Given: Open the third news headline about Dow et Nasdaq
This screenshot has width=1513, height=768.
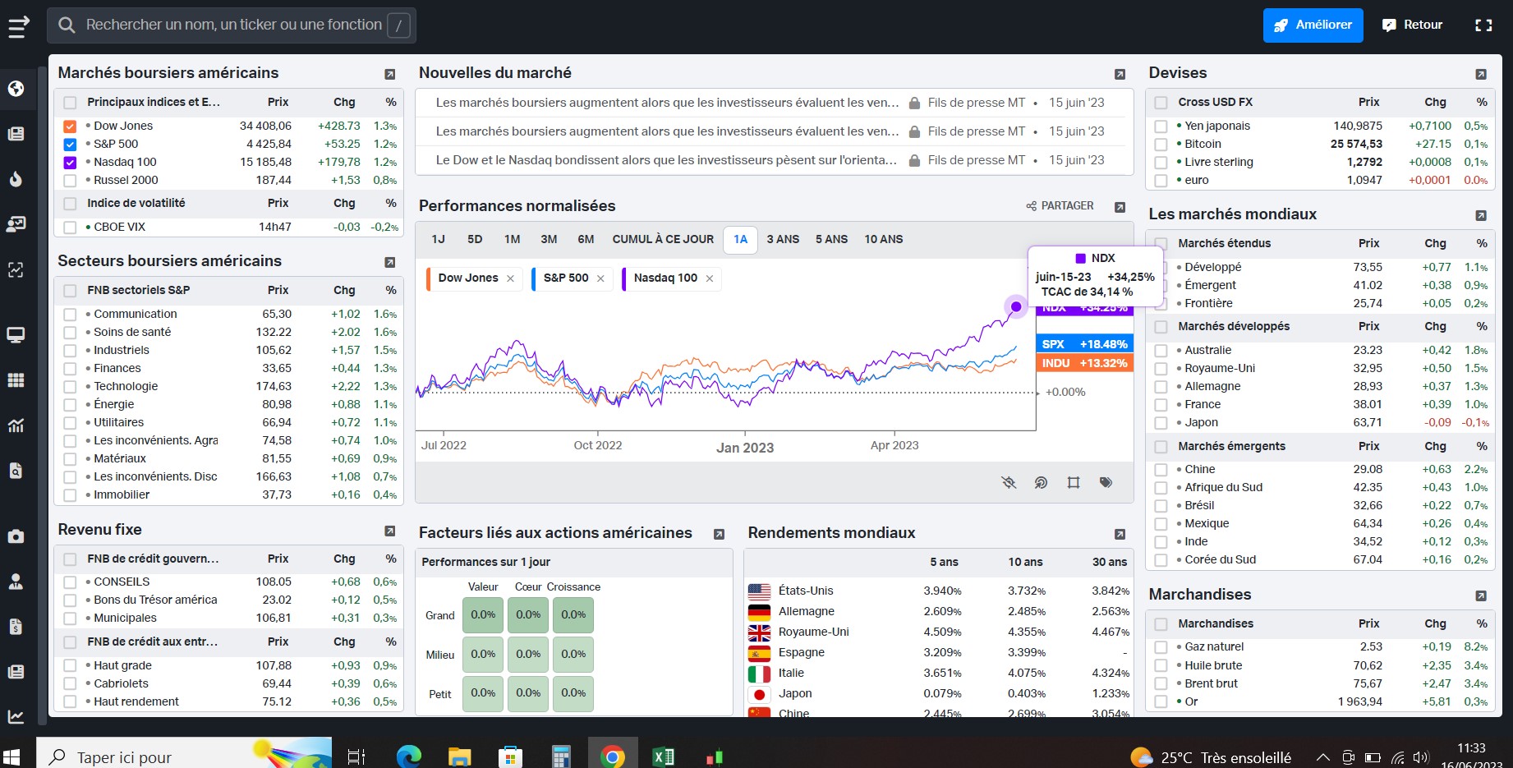Looking at the screenshot, I should (x=666, y=160).
